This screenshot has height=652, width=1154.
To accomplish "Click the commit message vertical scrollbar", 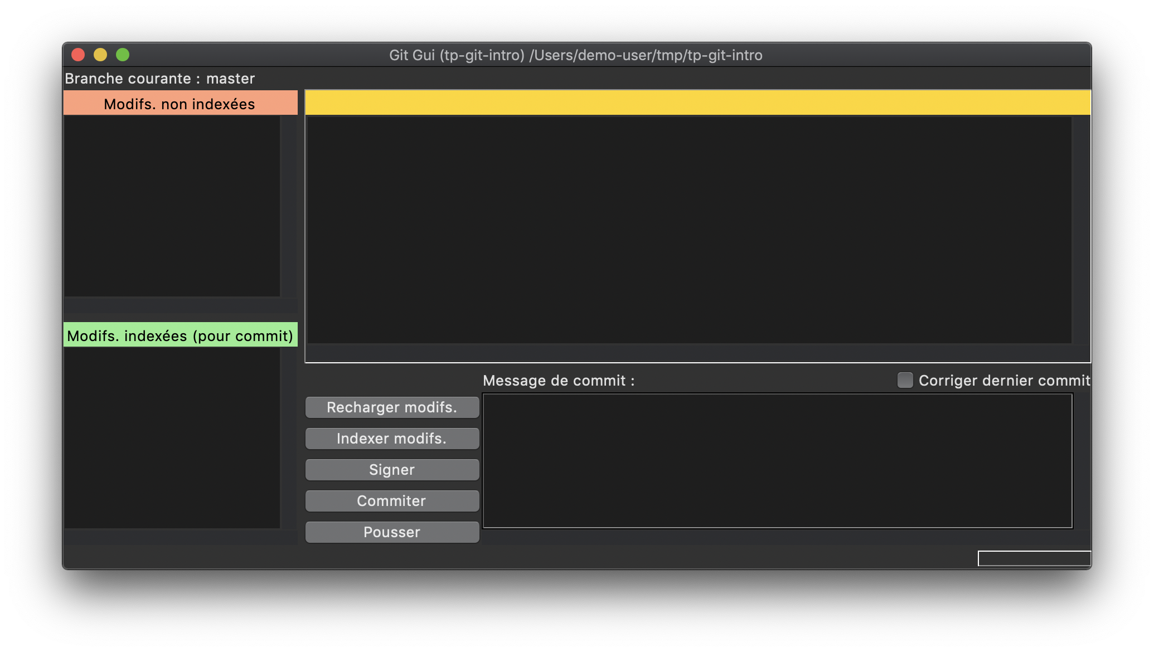I will (x=1082, y=461).
